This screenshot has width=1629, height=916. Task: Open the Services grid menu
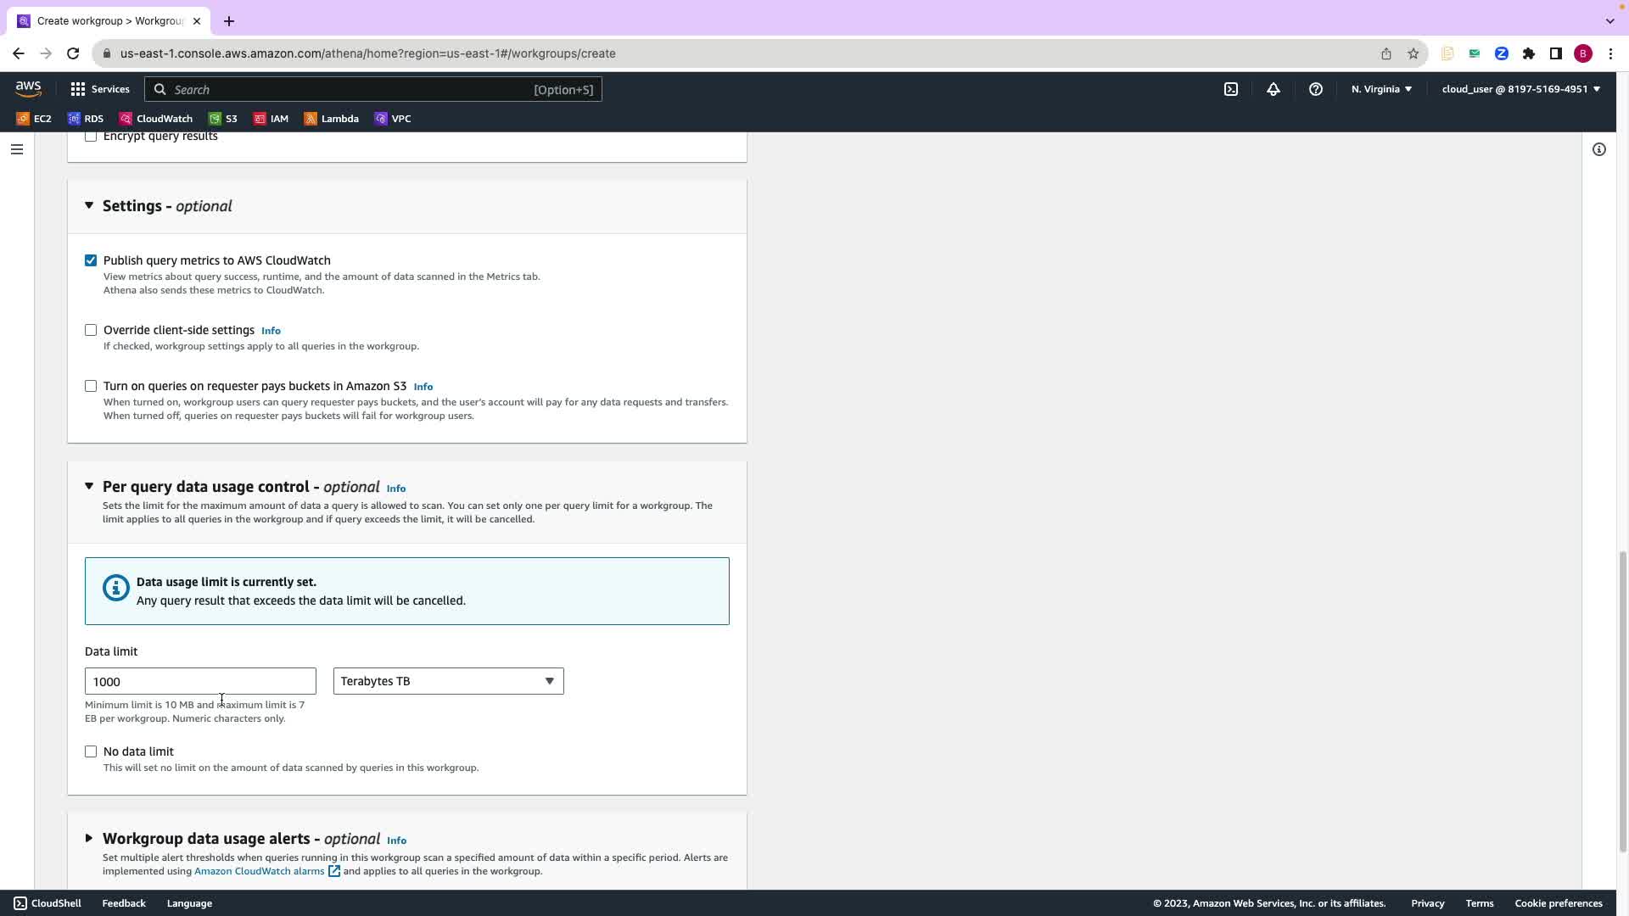[99, 89]
